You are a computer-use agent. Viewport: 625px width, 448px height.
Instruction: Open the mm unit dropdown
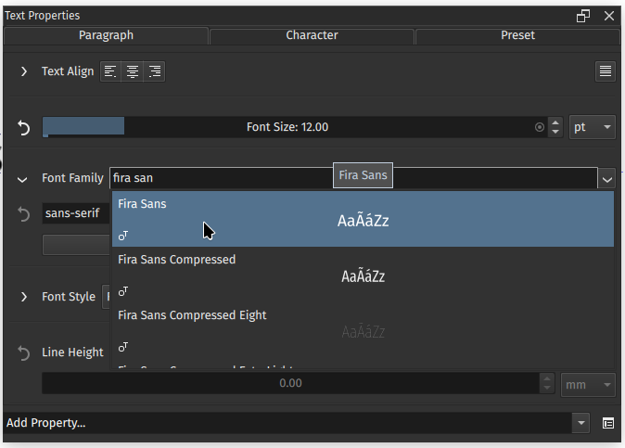[588, 385]
